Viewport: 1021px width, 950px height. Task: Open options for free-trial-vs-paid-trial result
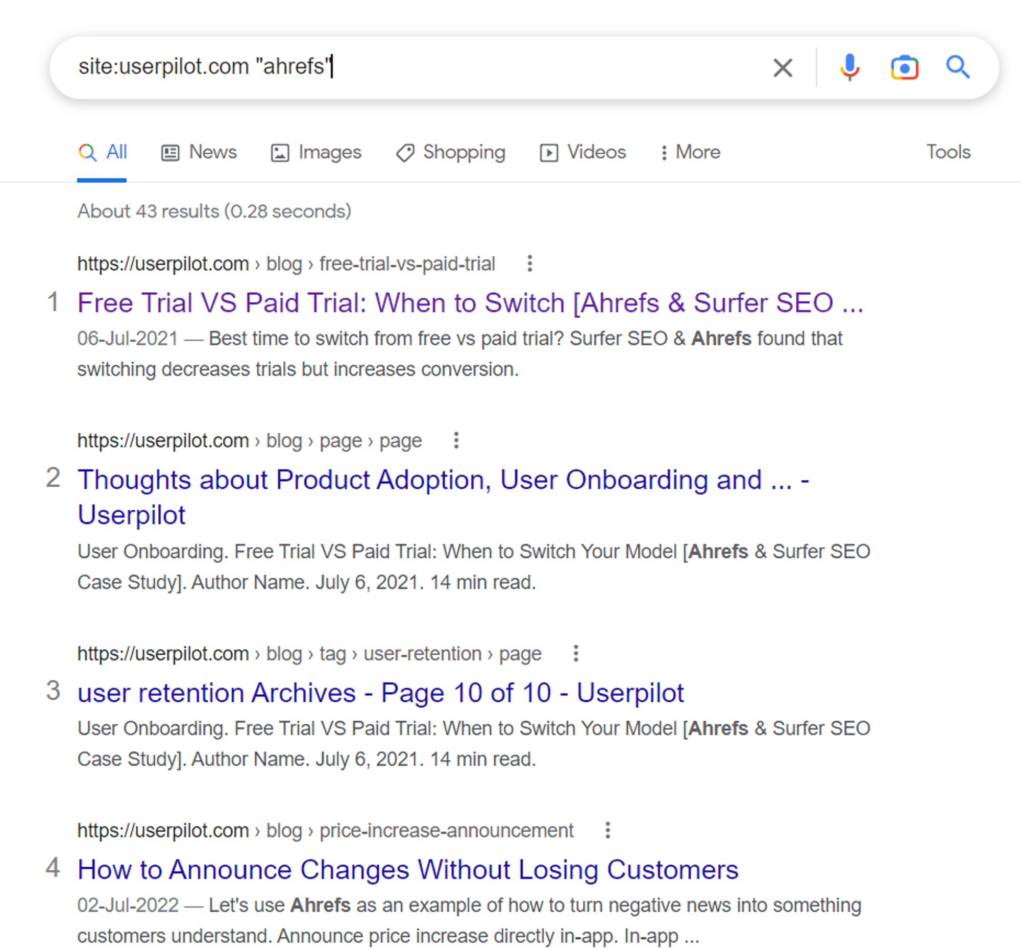click(x=530, y=264)
